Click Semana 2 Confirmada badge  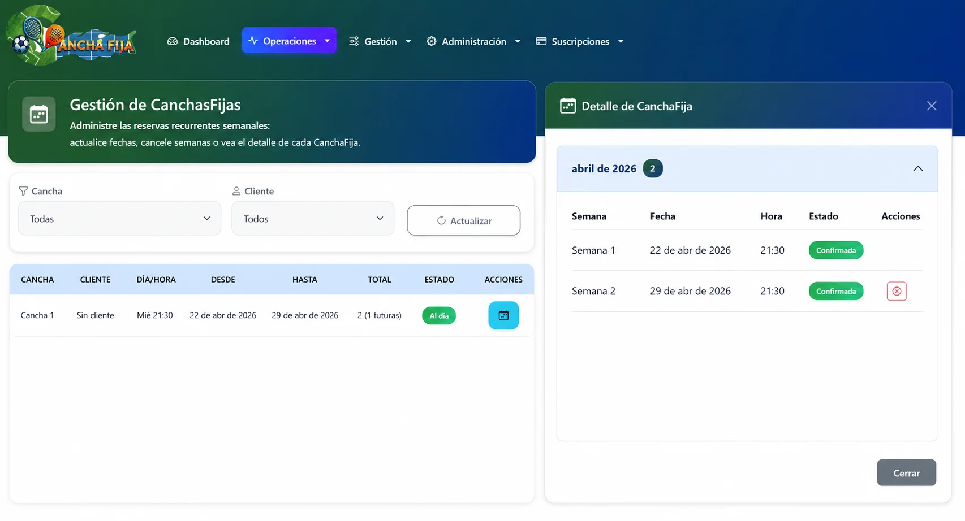point(836,291)
